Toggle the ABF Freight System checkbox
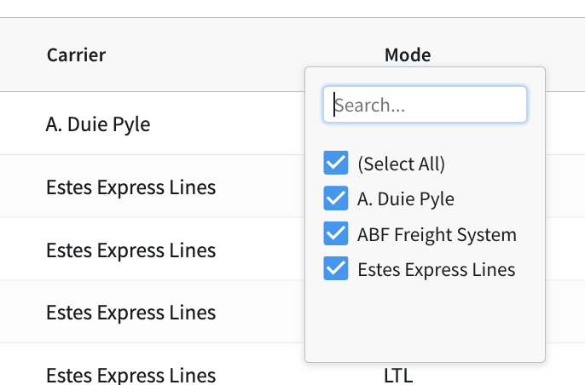 point(336,234)
